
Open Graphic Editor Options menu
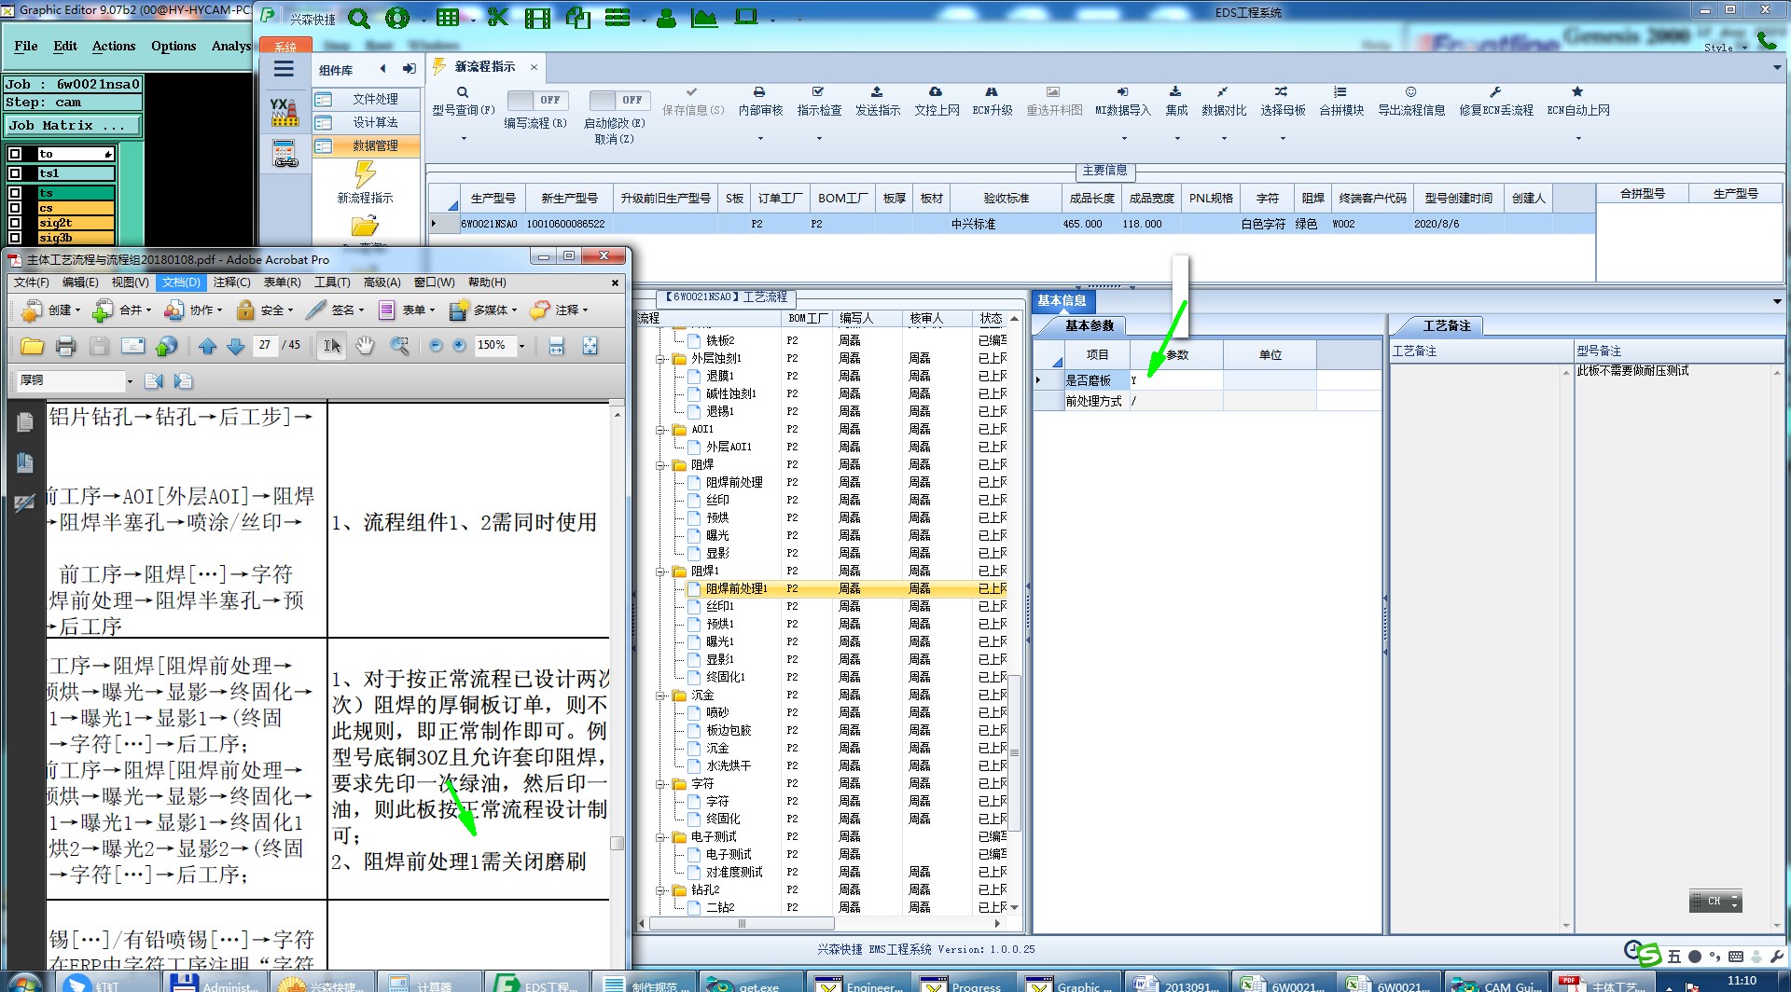174,46
